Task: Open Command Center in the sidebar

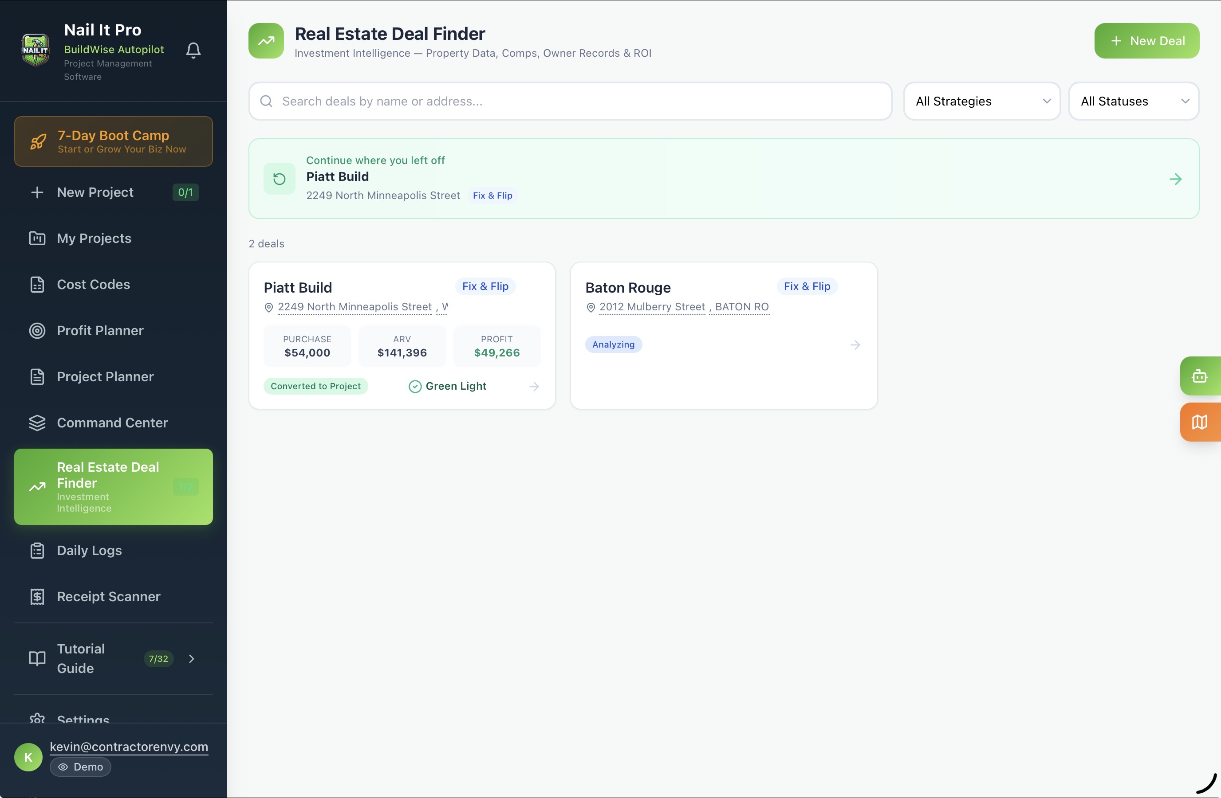Action: (112, 423)
